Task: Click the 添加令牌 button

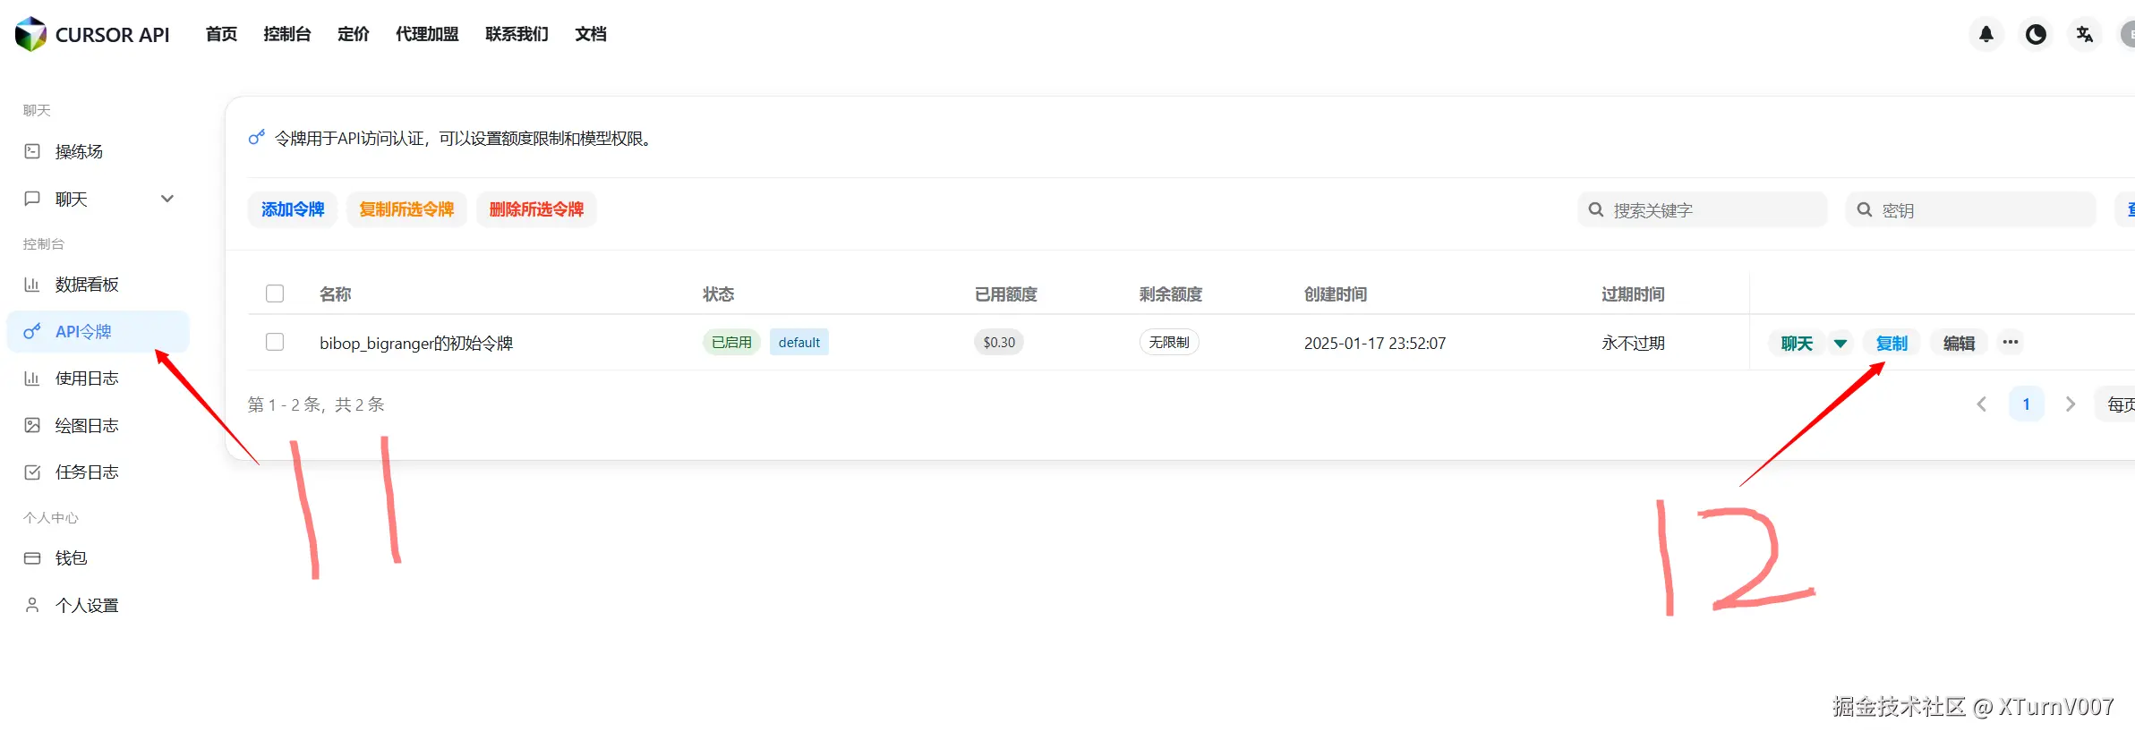Action: [x=293, y=209]
